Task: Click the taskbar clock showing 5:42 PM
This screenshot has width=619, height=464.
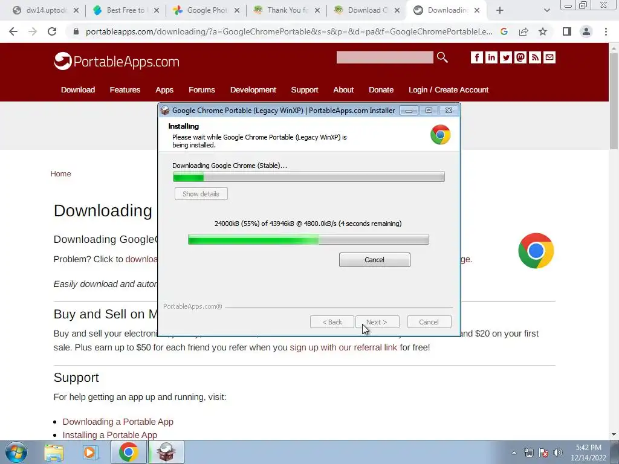Action: [x=588, y=453]
